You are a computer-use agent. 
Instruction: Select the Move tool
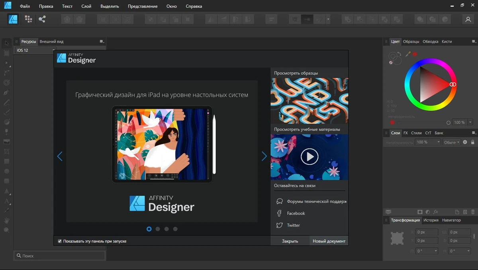coord(6,43)
